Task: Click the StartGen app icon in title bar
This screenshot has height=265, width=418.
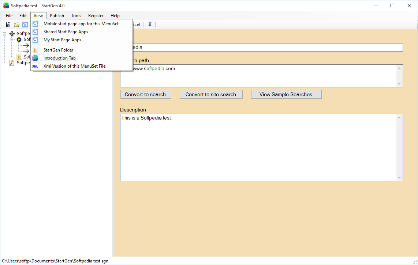Action: click(6, 5)
